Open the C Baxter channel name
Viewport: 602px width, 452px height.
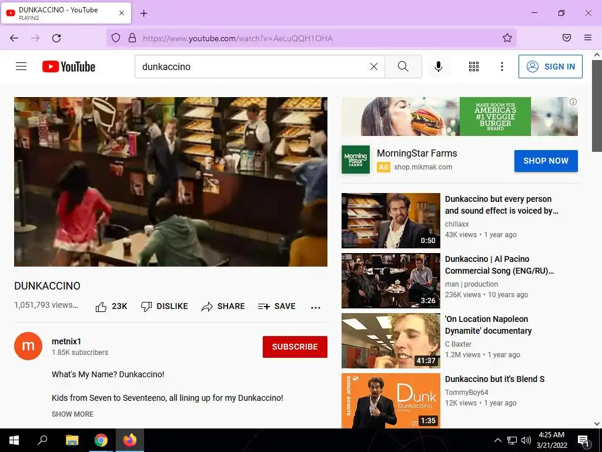coord(458,344)
